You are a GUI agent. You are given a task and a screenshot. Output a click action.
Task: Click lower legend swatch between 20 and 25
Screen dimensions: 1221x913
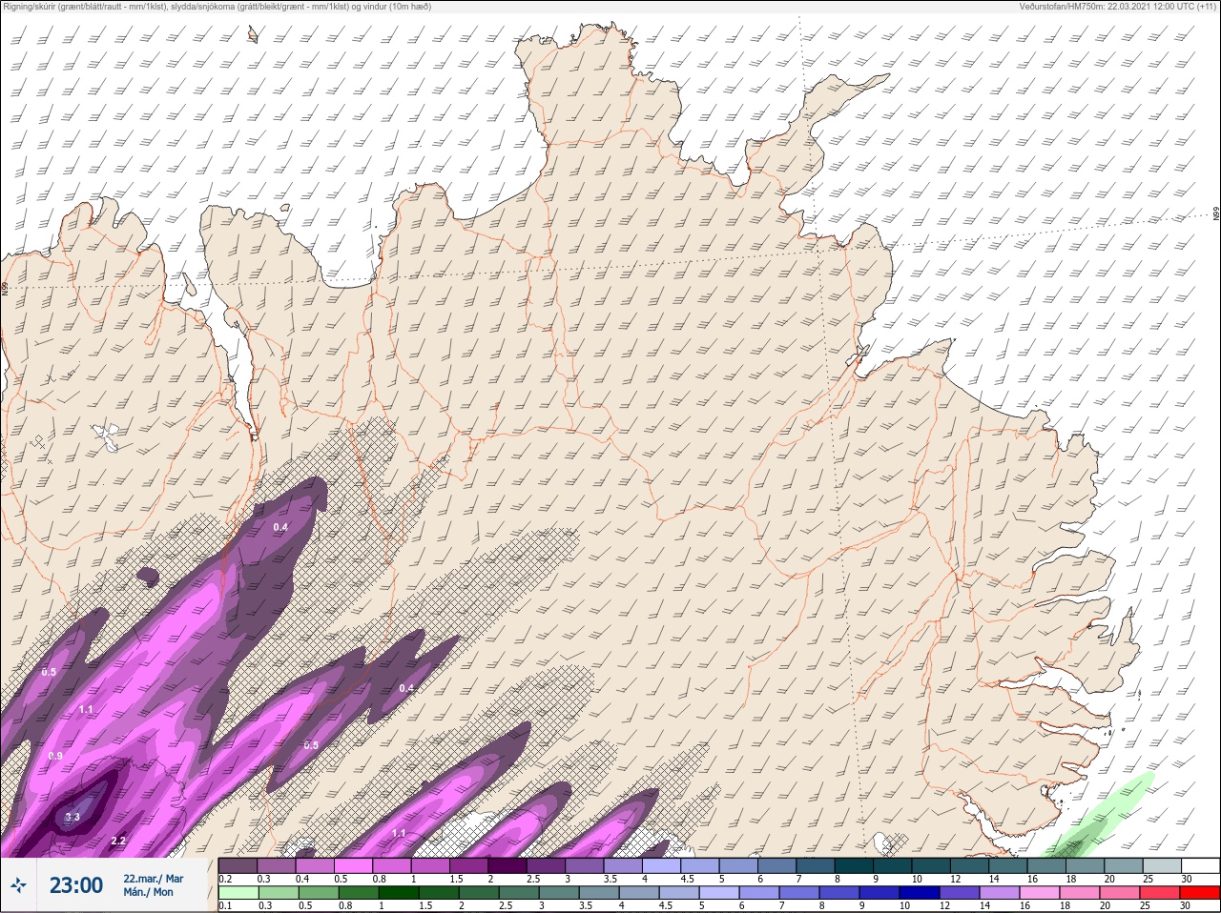pyautogui.click(x=1120, y=893)
